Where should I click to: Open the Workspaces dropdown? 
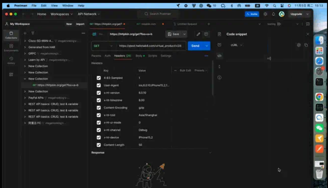62,14
